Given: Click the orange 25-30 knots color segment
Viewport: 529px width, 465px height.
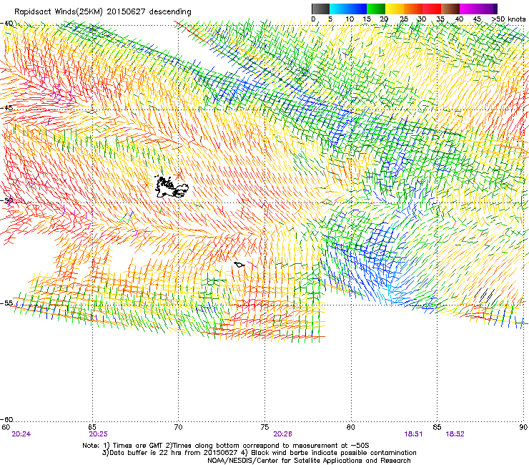Looking at the screenshot, I should (413, 9).
